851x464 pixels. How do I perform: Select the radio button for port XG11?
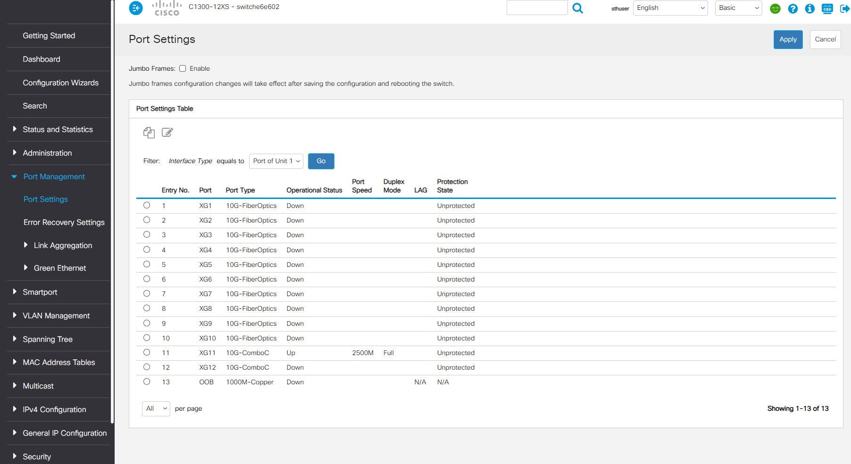147,353
